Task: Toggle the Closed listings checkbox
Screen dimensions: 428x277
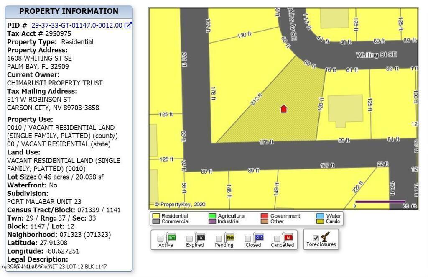Action: pyautogui.click(x=248, y=239)
